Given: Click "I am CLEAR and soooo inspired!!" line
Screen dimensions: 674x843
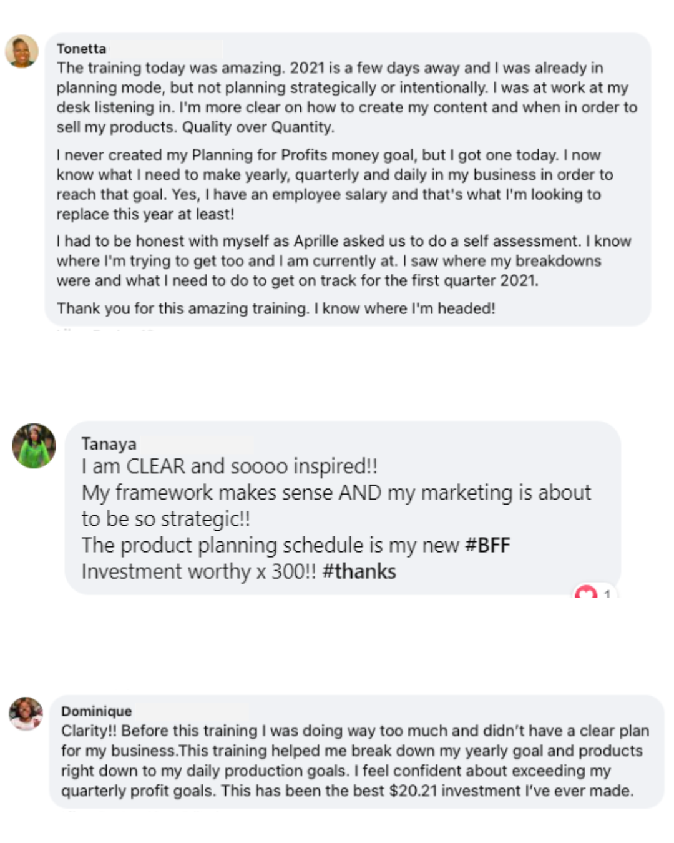Looking at the screenshot, I should click(229, 466).
